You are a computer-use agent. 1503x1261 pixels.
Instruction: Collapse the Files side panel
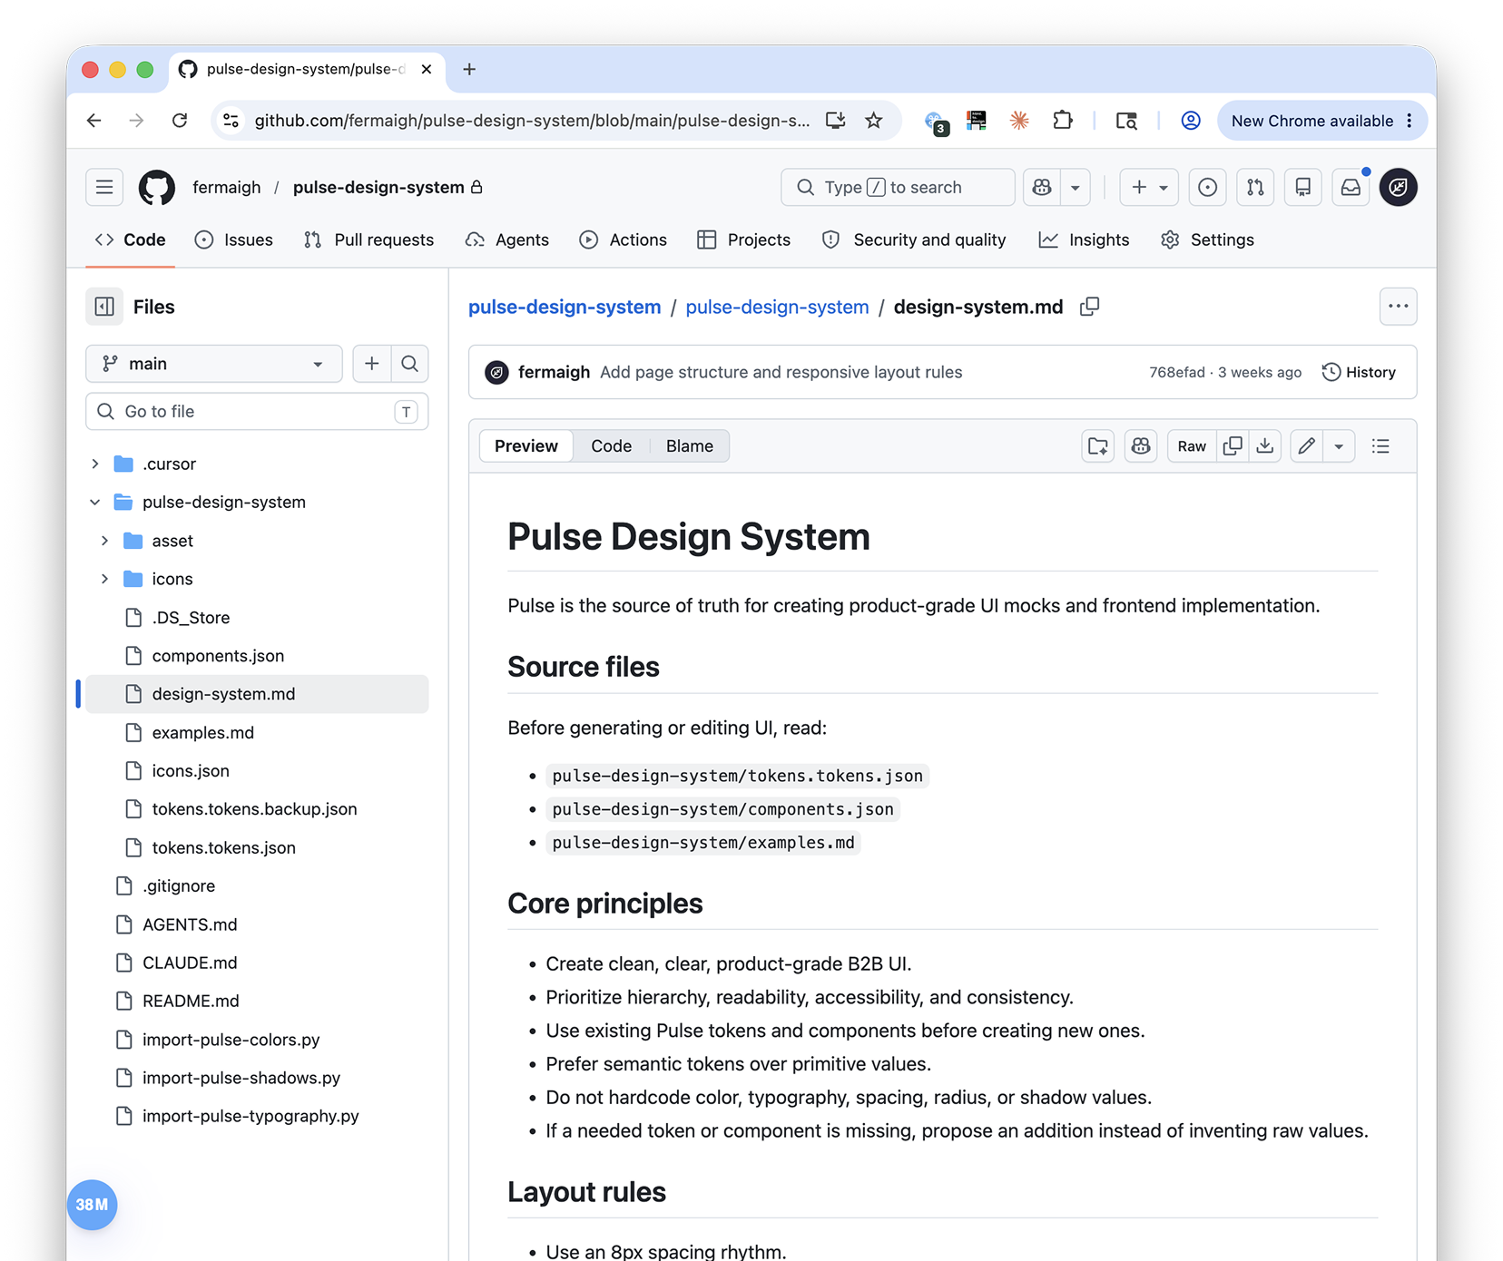click(x=104, y=307)
